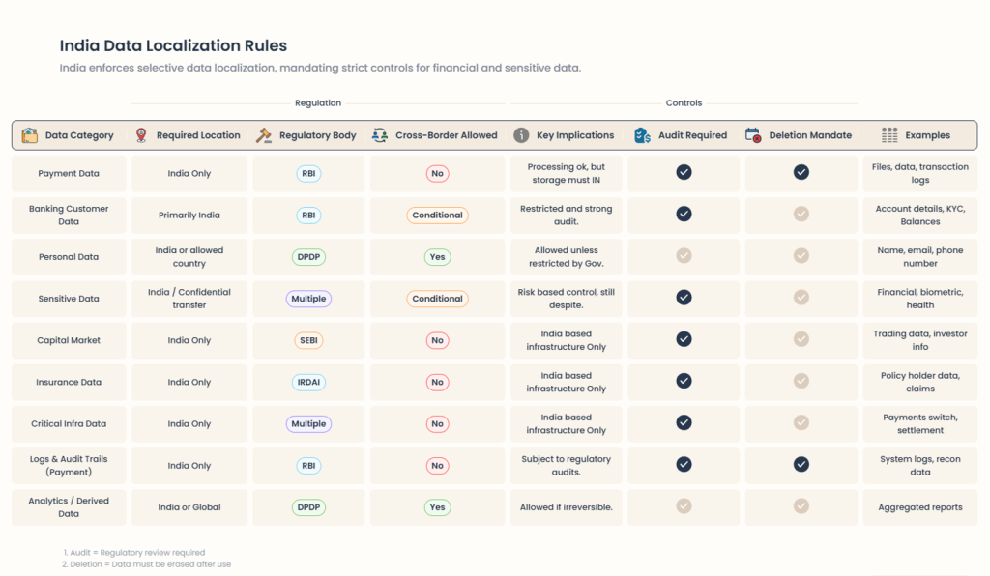Screen dimensions: 990x576
Task: Click the Conditional tag for Banking Customer Data
Action: tap(437, 215)
